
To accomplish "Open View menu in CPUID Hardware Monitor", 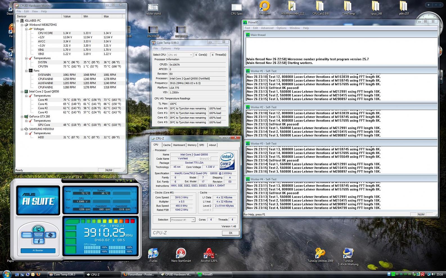I will (35, 11).
